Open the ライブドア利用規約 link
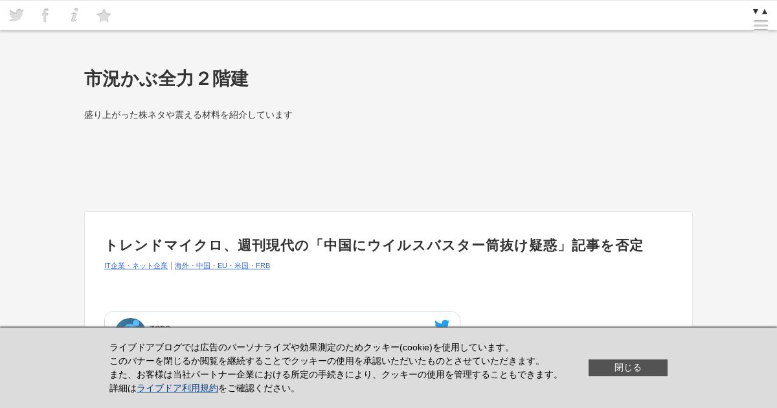 click(x=177, y=388)
